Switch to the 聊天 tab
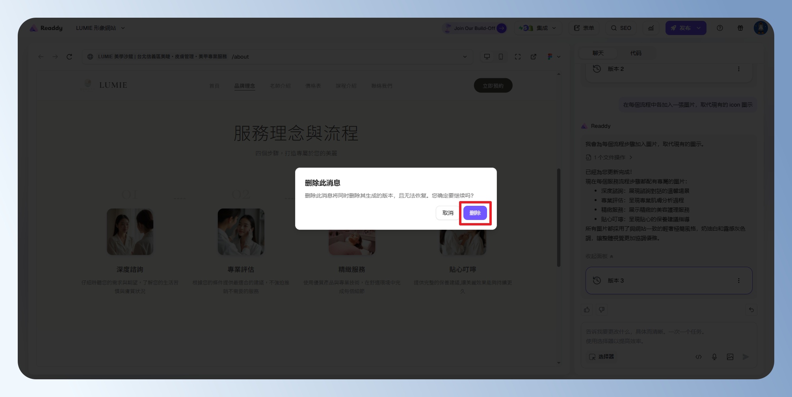The height and width of the screenshot is (397, 792). (598, 53)
